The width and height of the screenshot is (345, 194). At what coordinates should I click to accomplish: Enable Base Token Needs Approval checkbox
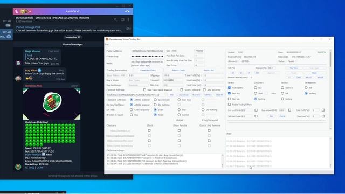(144, 90)
